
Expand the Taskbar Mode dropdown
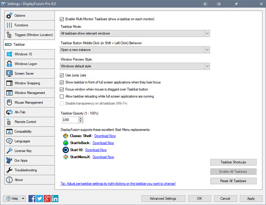[207, 34]
